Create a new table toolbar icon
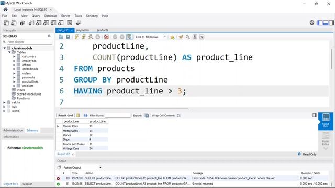Image resolution: width=335 pixels, height=188 pixels. pyautogui.click(x=39, y=22)
